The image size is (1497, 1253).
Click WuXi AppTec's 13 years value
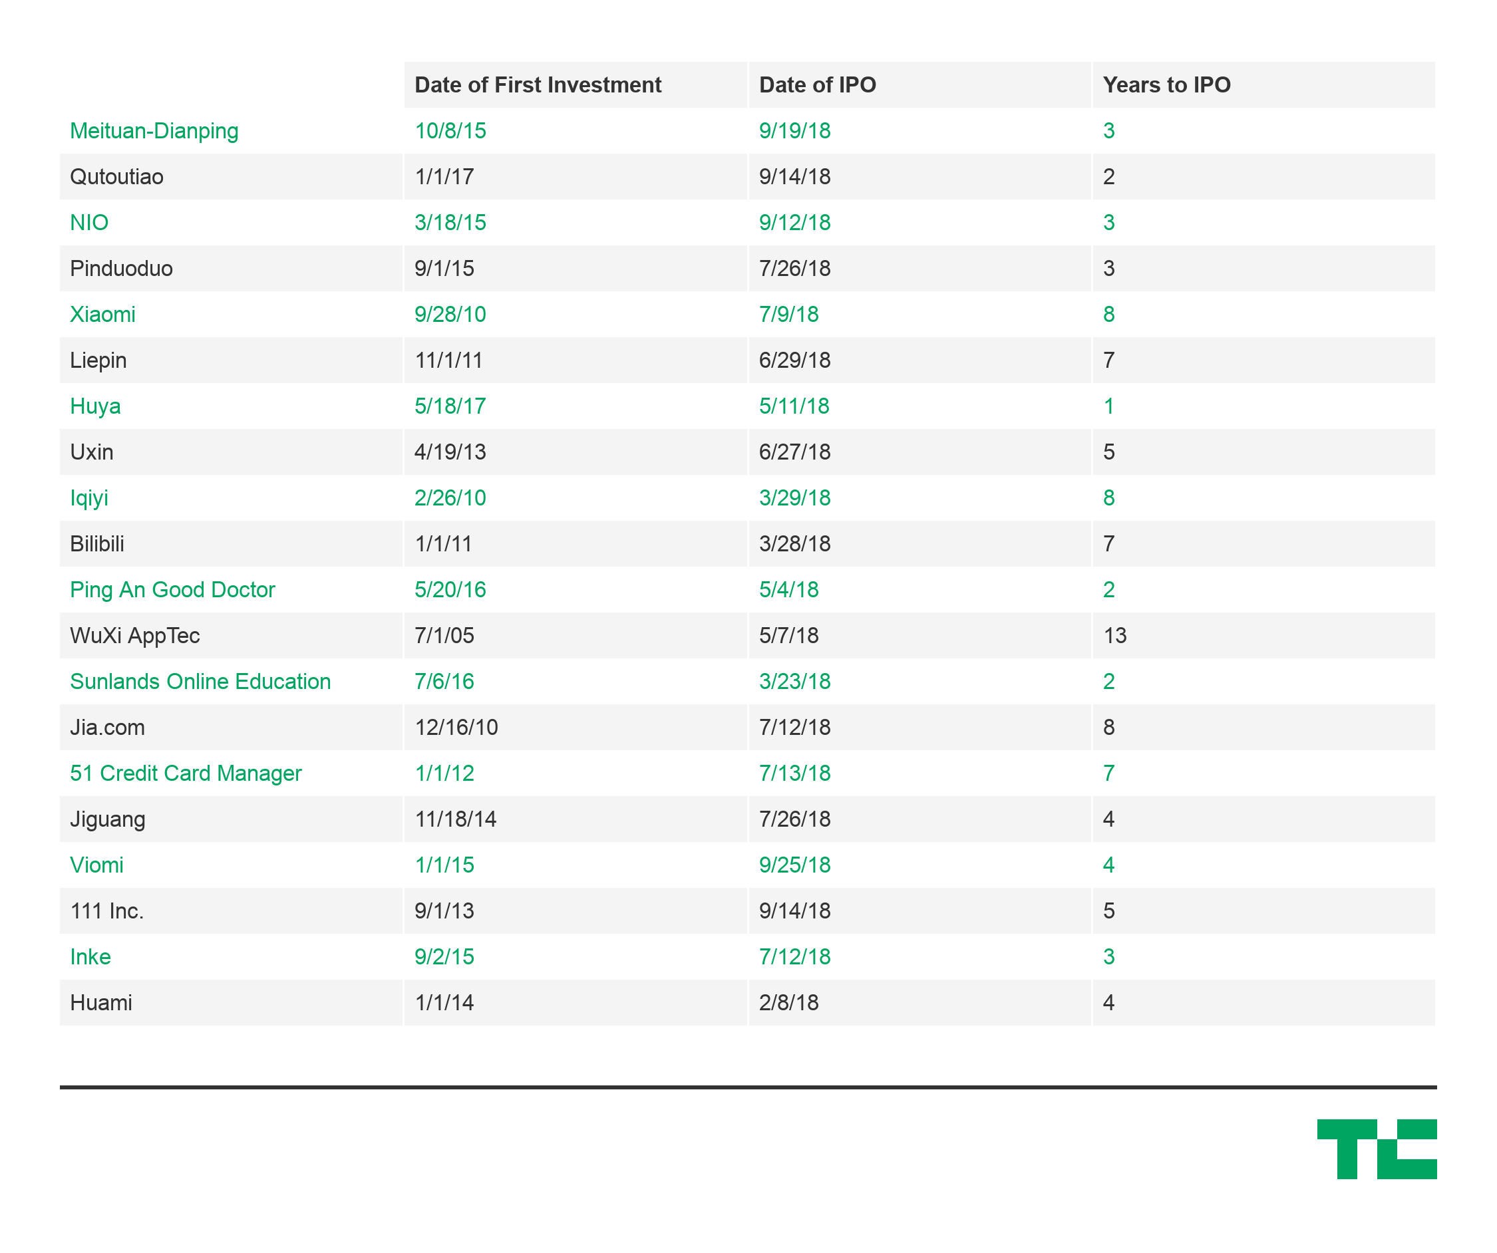1115,636
